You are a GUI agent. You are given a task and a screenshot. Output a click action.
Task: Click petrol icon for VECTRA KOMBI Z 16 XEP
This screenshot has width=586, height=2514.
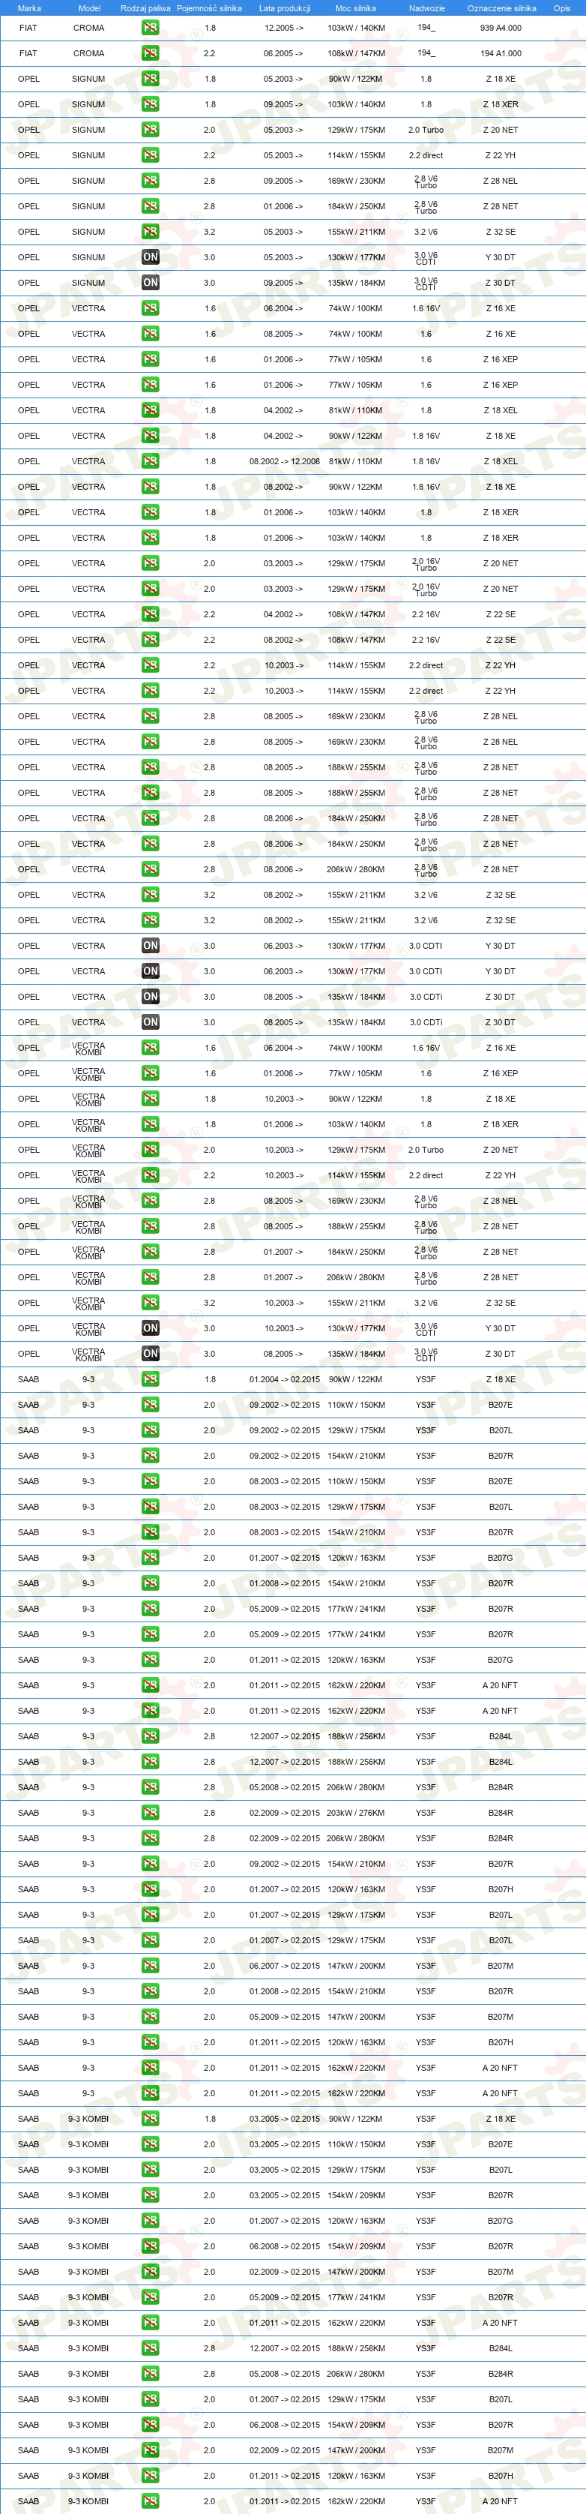150,1073
